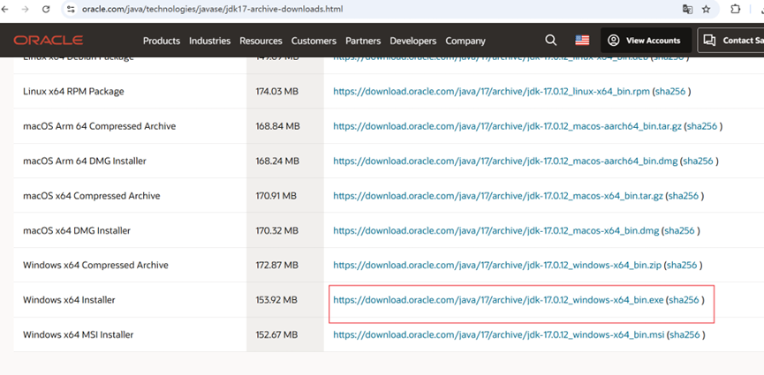Download windows-x64_bin.msi link
This screenshot has height=375, width=764.
tap(499, 334)
